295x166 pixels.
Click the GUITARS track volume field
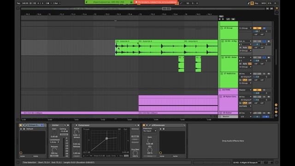pos(257,93)
